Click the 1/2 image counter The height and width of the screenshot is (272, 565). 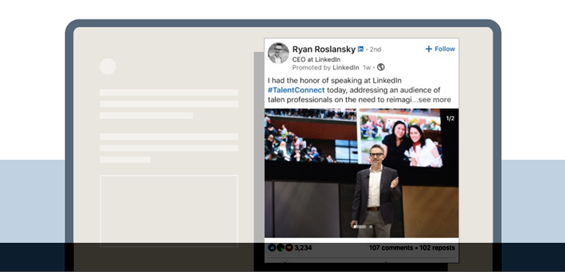(x=450, y=118)
